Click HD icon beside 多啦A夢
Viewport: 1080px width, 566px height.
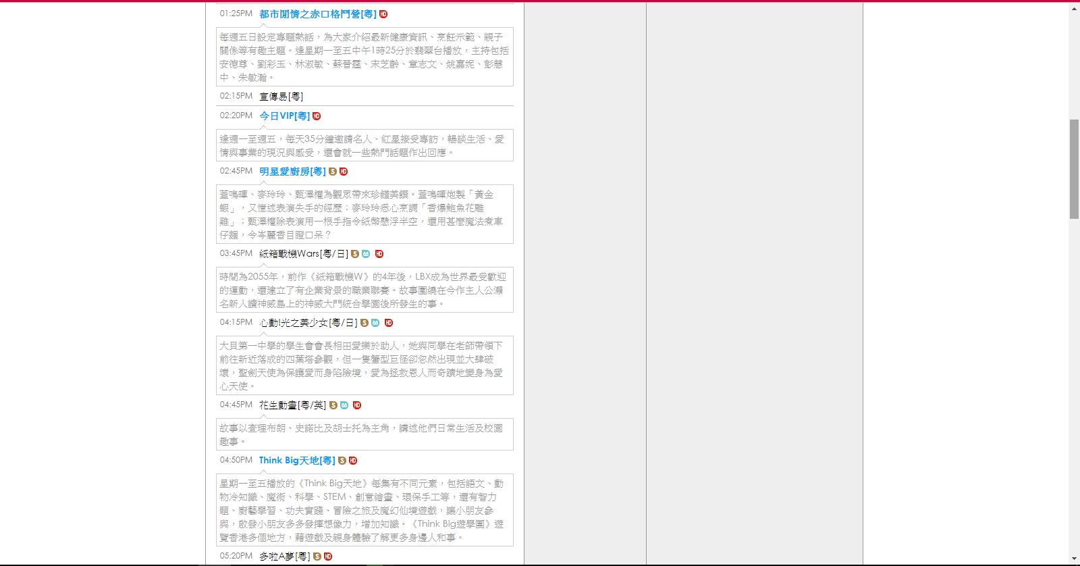click(328, 557)
